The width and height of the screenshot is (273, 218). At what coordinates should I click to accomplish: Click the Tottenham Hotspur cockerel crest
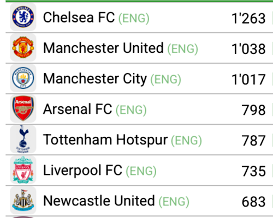point(23,139)
